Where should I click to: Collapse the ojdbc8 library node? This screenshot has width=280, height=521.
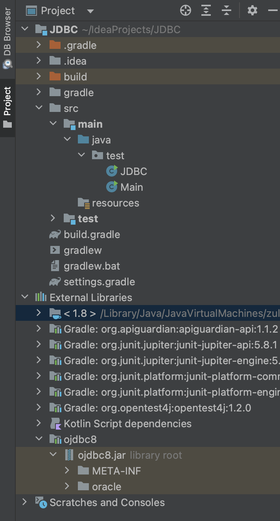click(39, 439)
